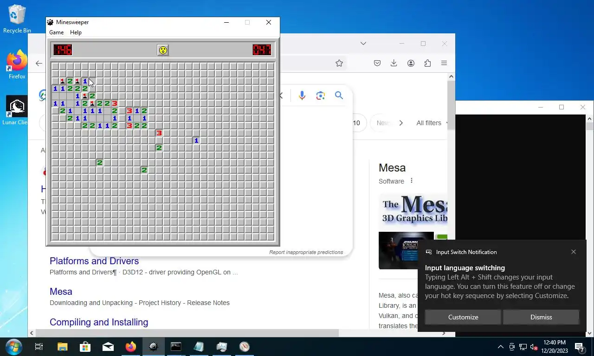
Task: Click the right chevron on filter chips
Action: tap(401, 123)
